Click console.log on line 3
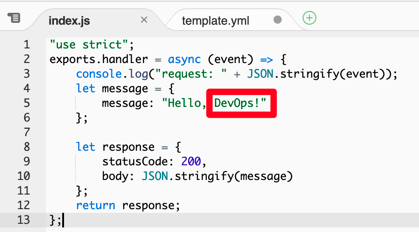 click(112, 74)
